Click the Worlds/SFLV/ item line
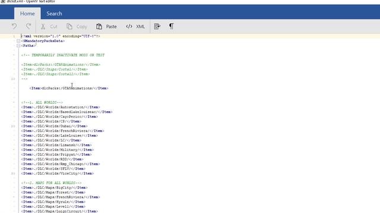 tap(53, 169)
